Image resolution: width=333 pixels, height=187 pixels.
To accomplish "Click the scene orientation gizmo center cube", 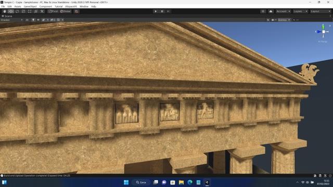I will 324,32.
